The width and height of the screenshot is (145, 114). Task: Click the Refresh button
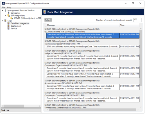[x=48, y=20]
